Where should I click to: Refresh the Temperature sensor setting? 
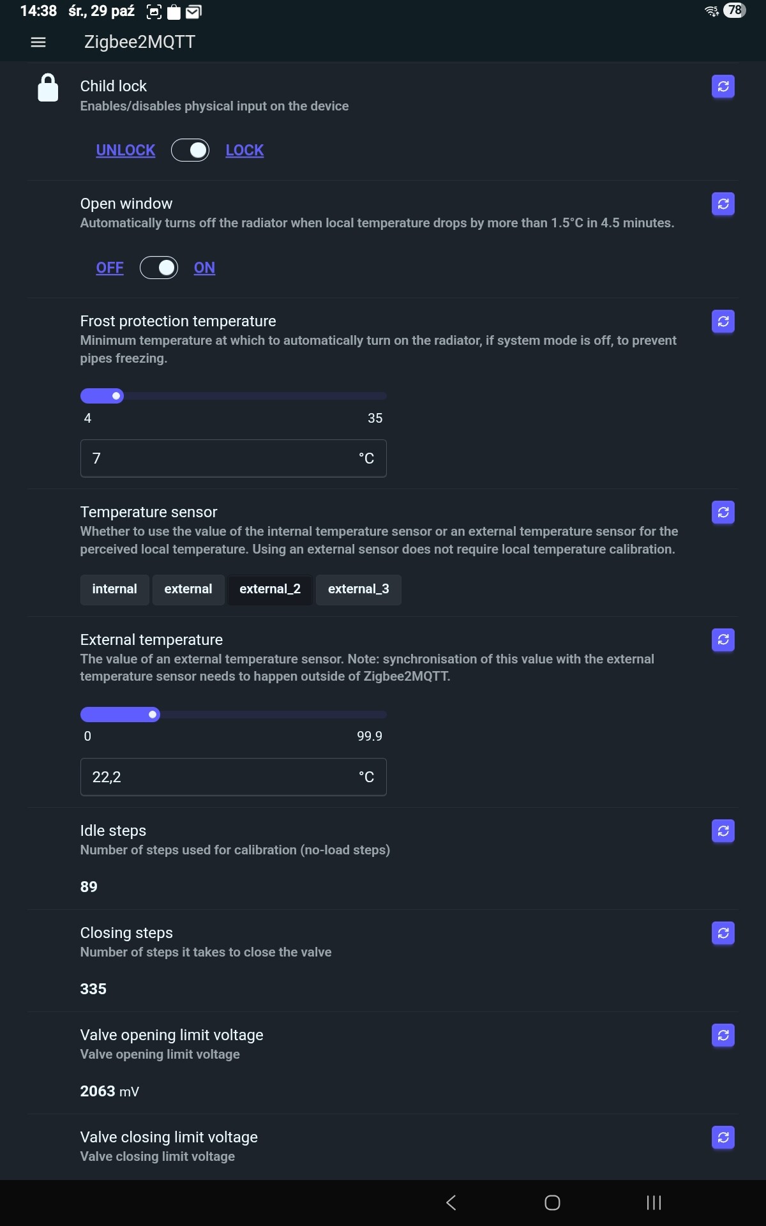723,512
